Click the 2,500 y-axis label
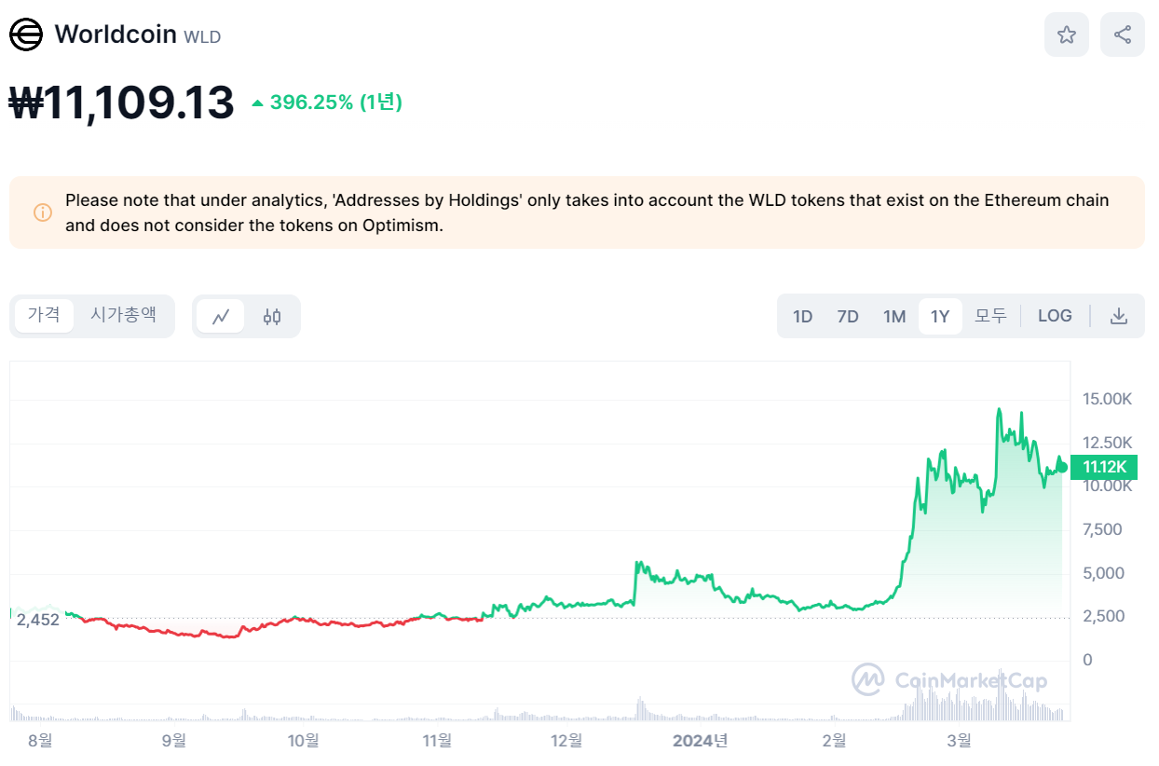This screenshot has height=766, width=1159. coord(1102,616)
